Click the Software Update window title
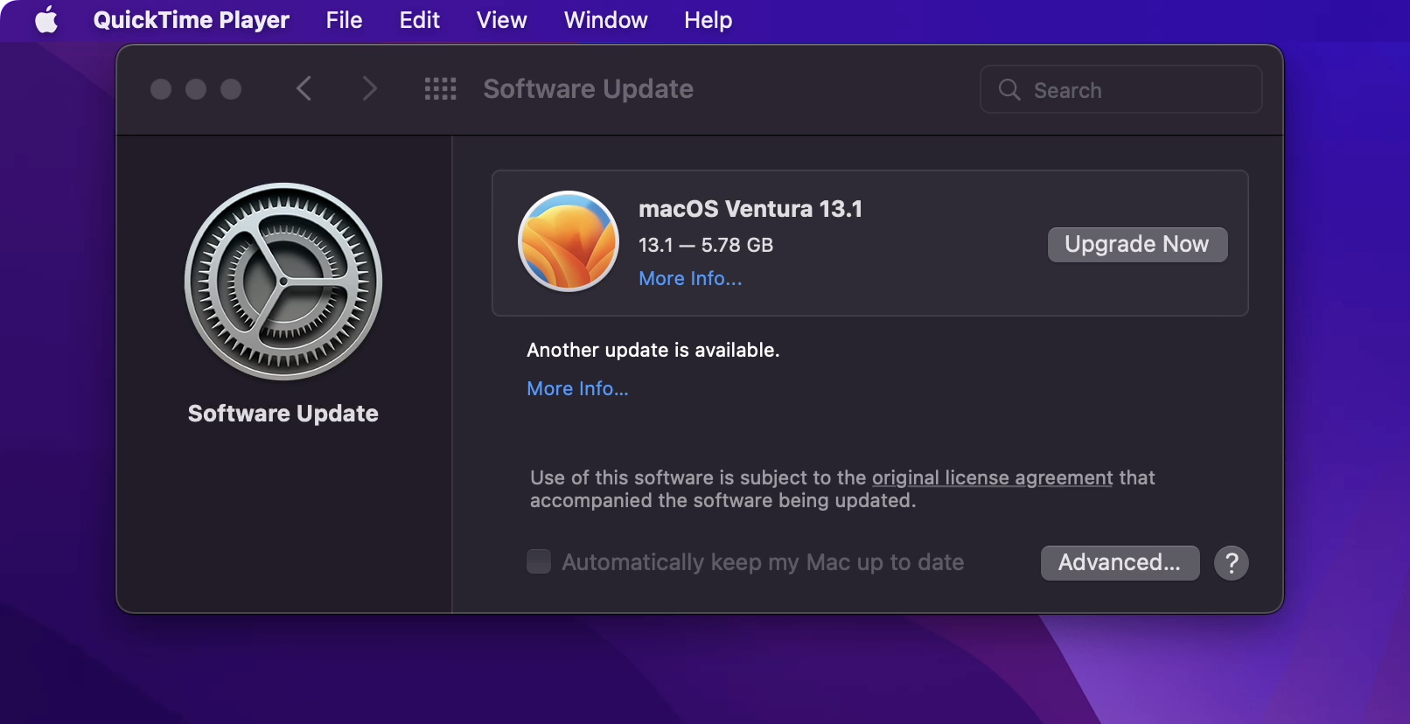 (x=588, y=88)
